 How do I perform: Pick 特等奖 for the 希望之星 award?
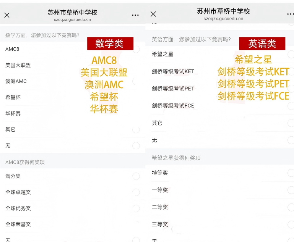291,173
